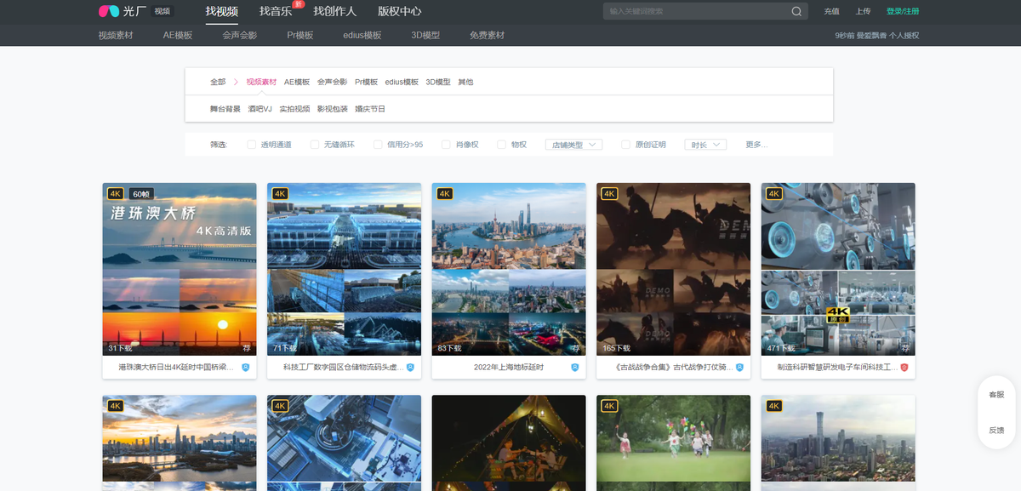Tick the 物权 checkbox

501,145
